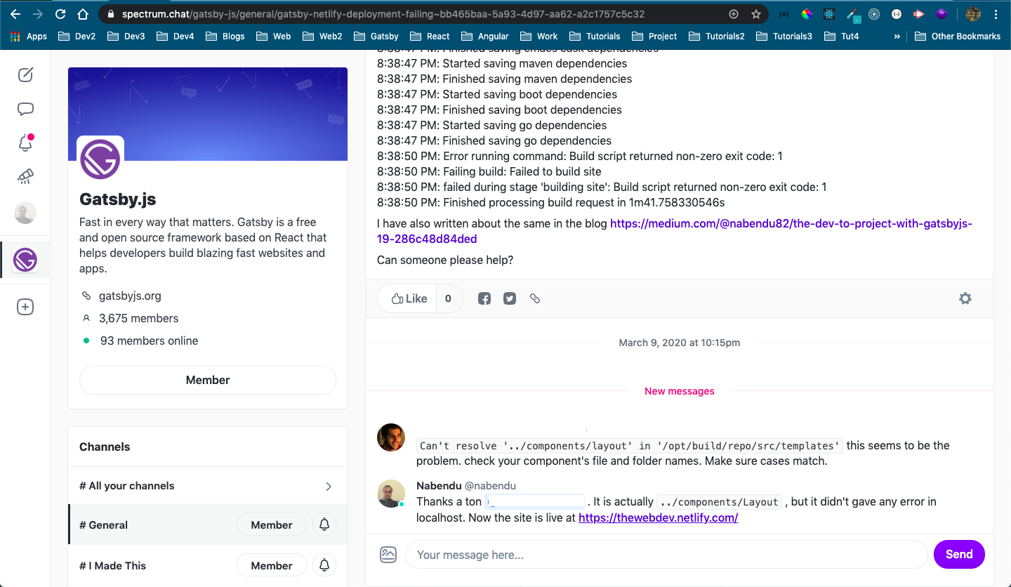Click the new post compose icon in sidebar
This screenshot has width=1011, height=587.
coord(25,74)
